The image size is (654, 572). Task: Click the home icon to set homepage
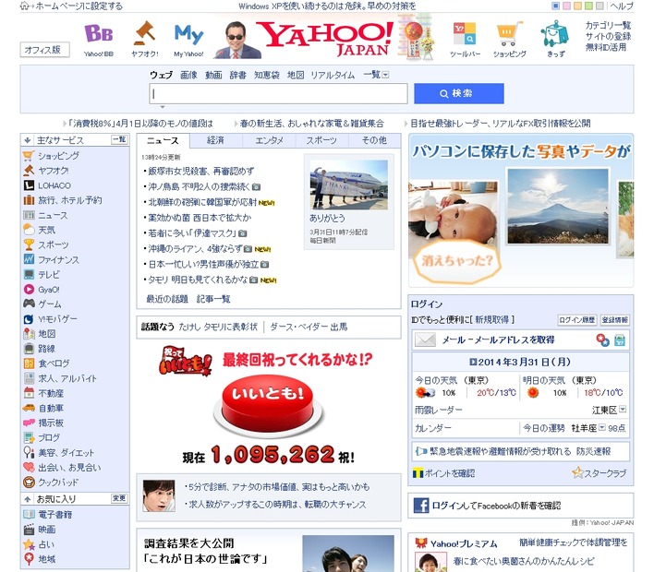[26, 6]
